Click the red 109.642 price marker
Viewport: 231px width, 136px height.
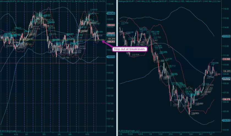(x=111, y=25)
